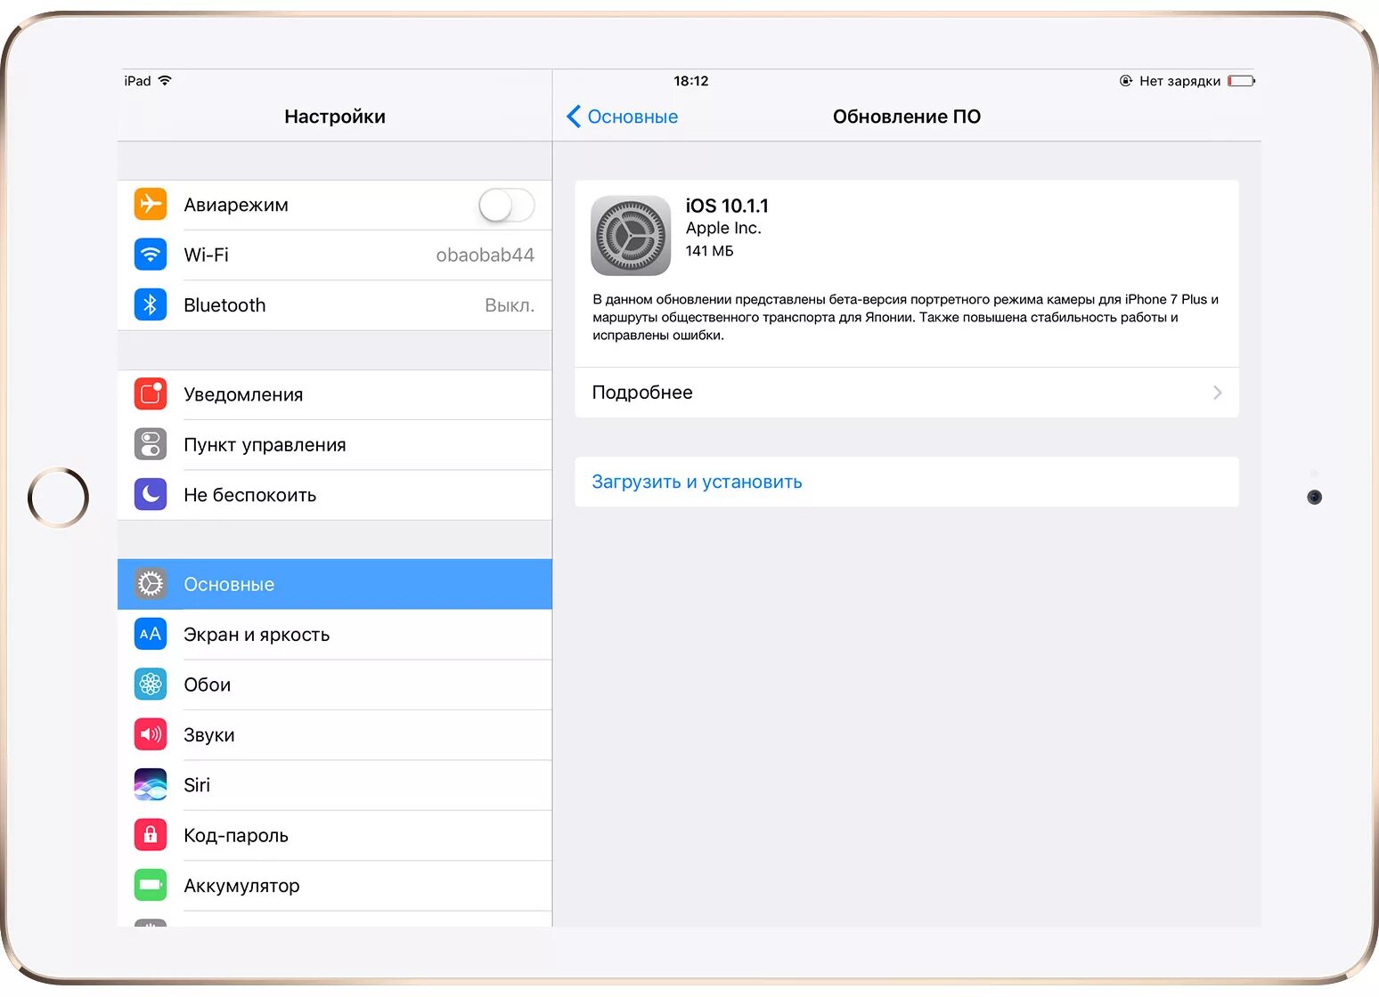Screen dimensions: 1379x997
Task: Tap the iPad carrier label
Action: 137,81
